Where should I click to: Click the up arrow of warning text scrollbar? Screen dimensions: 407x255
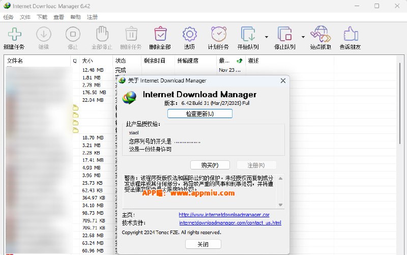280,178
